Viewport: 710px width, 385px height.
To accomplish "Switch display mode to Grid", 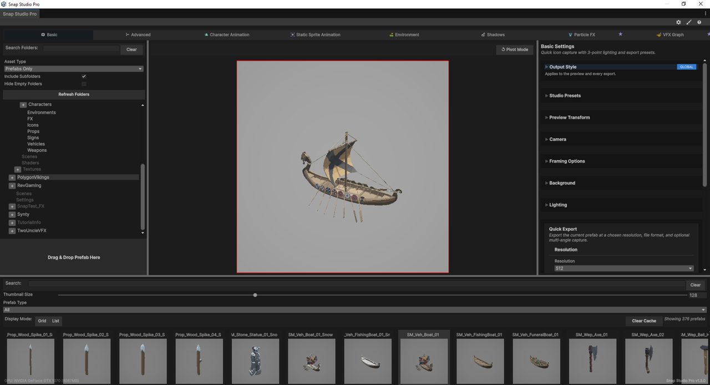I will 42,321.
